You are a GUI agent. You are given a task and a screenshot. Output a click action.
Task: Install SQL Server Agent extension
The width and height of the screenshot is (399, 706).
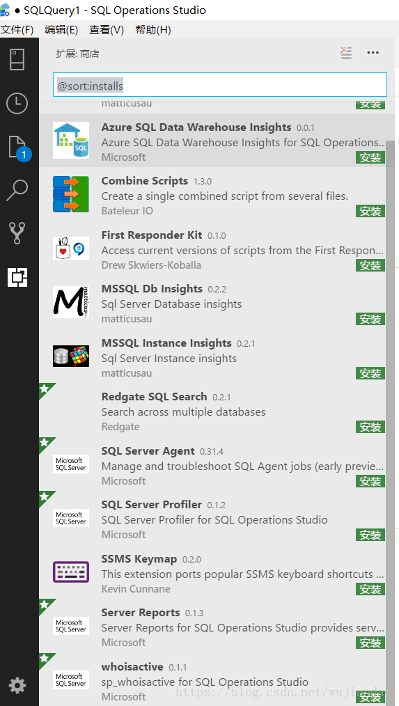click(370, 481)
